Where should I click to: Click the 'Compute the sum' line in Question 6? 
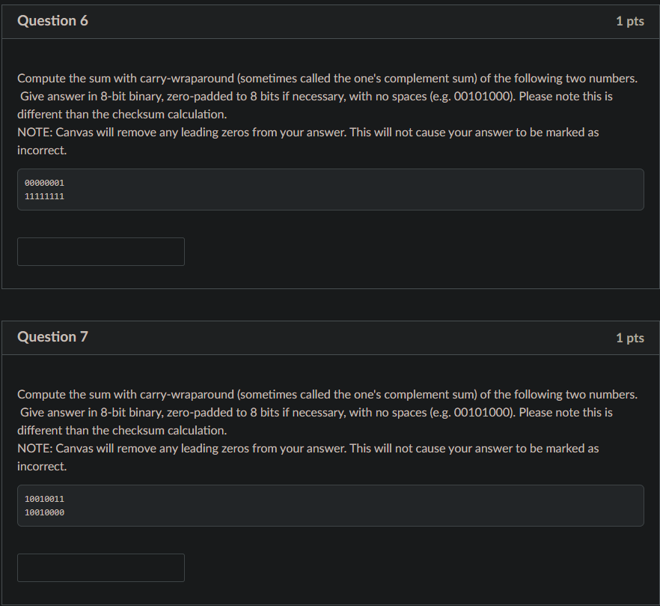click(x=327, y=79)
